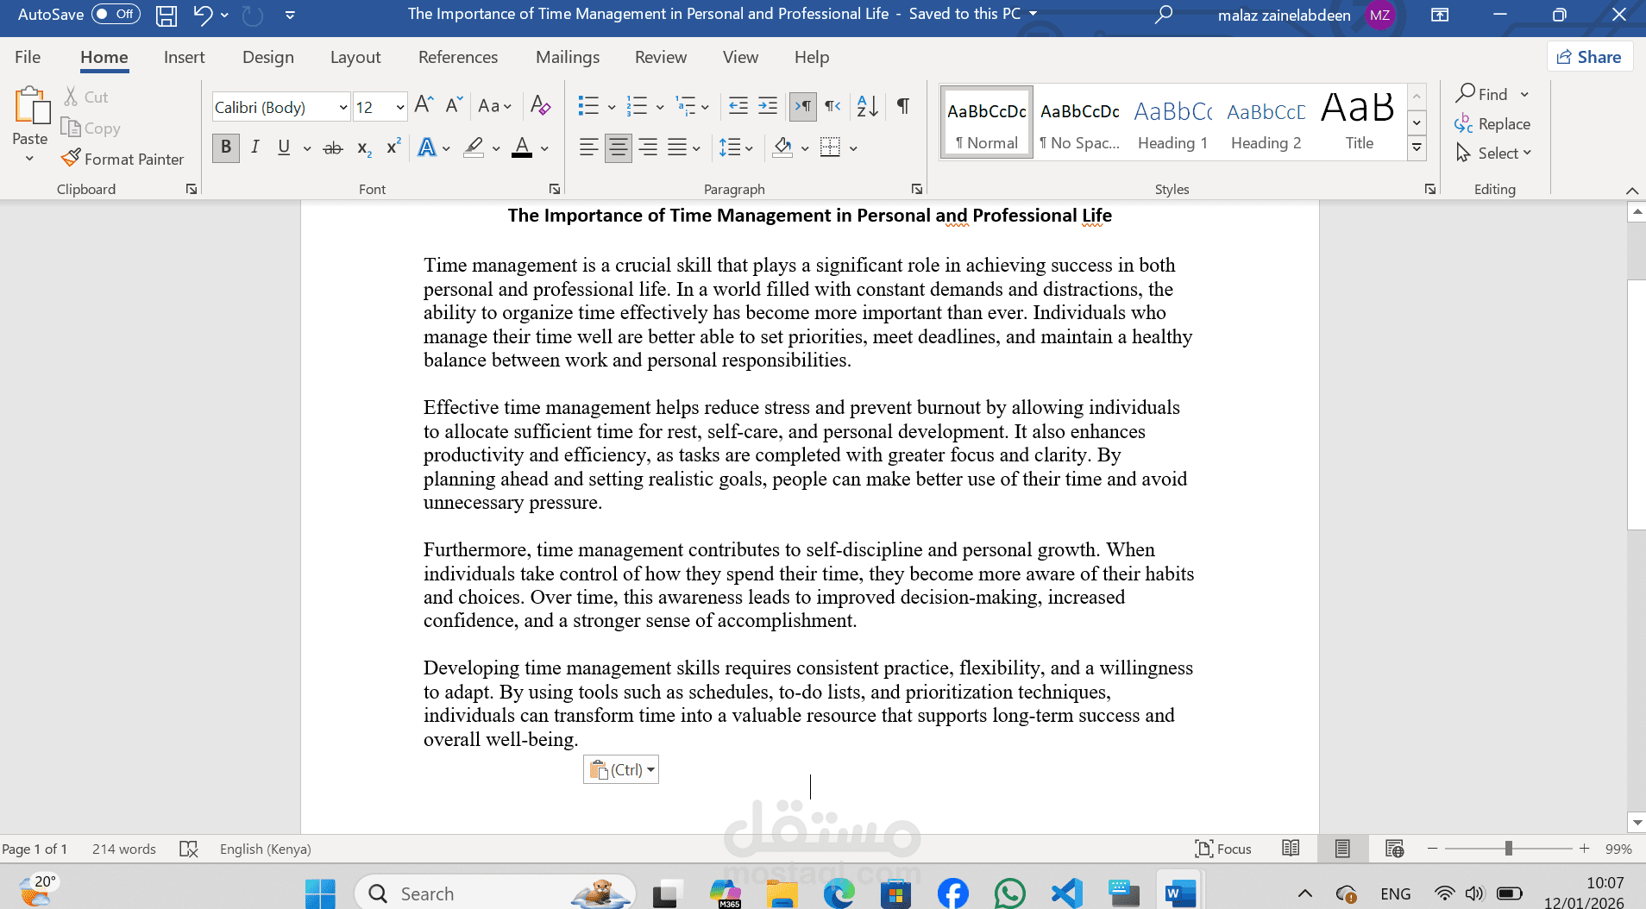Open the font size dropdown
This screenshot has height=909, width=1646.
[x=400, y=107]
